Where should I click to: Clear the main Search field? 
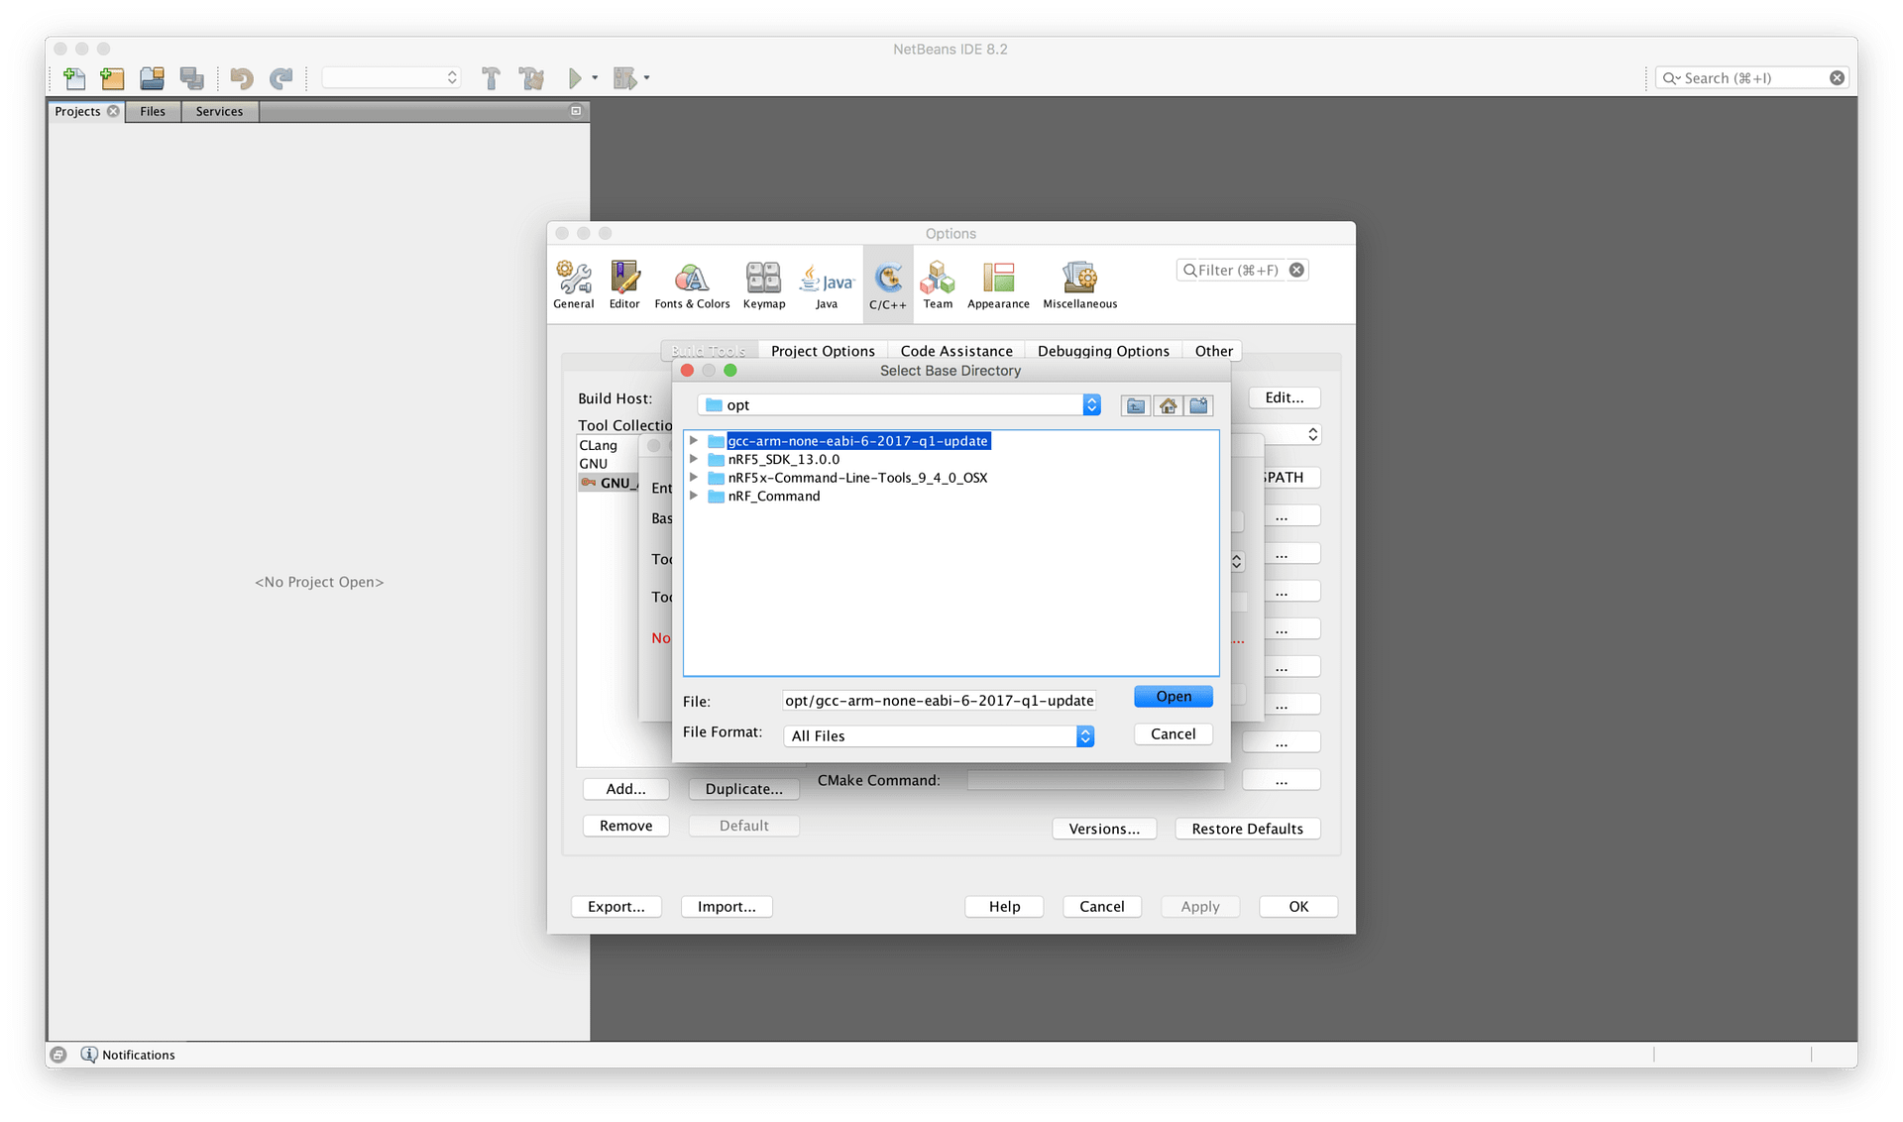[x=1837, y=77]
